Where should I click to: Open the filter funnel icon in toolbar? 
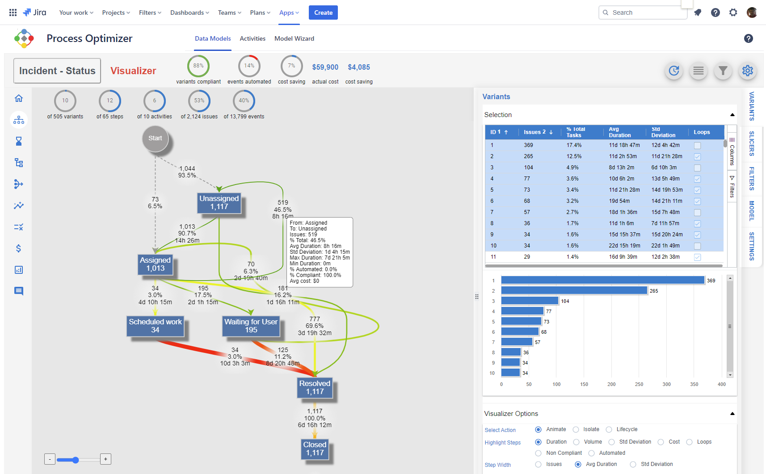[723, 71]
